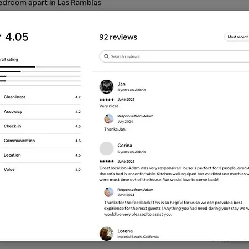Click reviewer name Jan
This screenshot has height=249, width=249.
[x=121, y=84]
